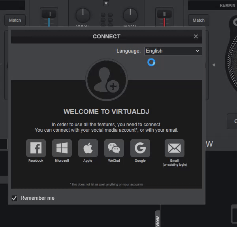This screenshot has width=237, height=227.
Task: Sign in with the Facebook icon
Action: pos(36,148)
